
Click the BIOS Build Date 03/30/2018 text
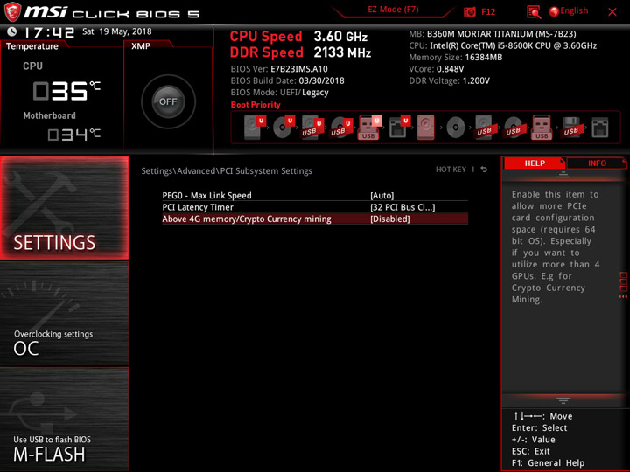click(287, 80)
